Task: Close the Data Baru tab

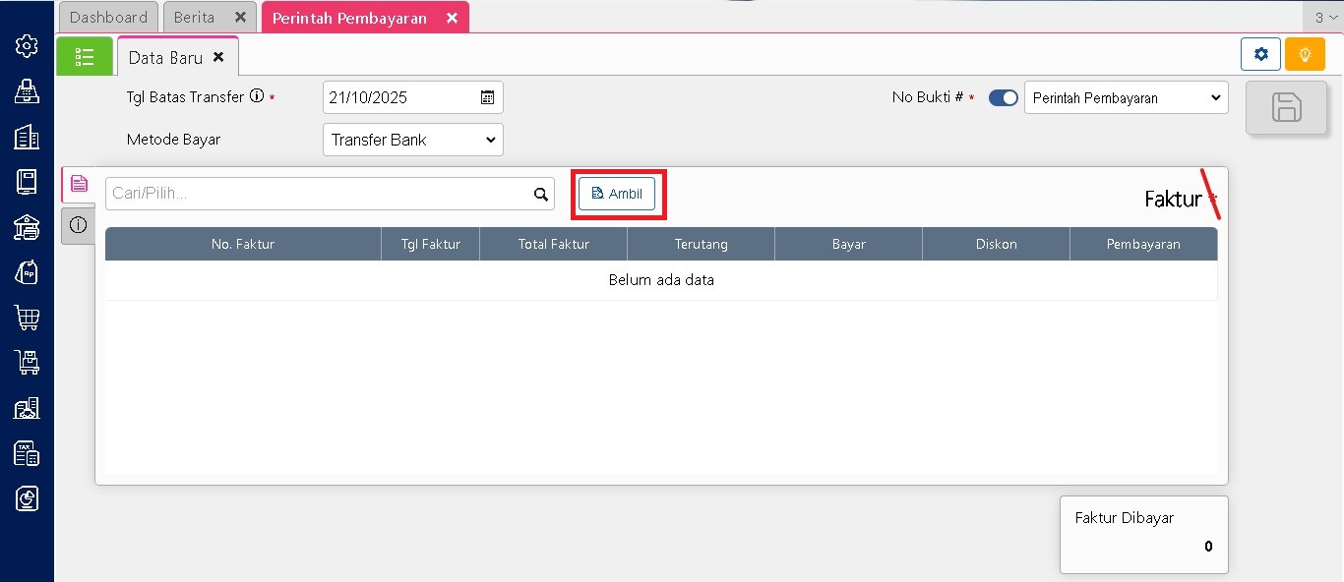Action: point(218,57)
